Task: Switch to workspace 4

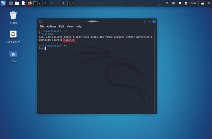Action: pos(63,3)
